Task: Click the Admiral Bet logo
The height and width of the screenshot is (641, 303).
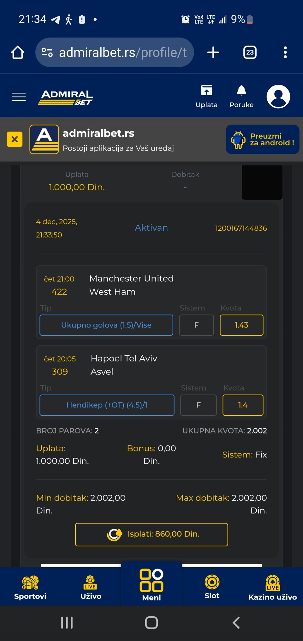Action: [x=65, y=97]
